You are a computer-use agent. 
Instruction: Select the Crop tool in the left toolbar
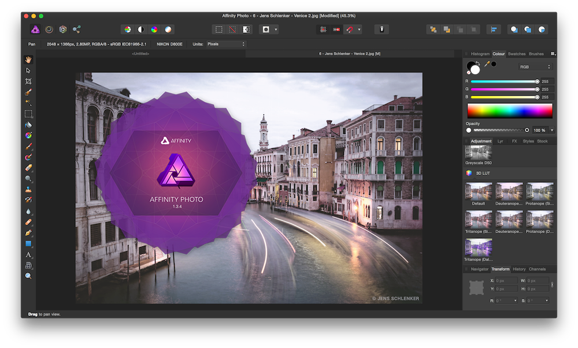pyautogui.click(x=28, y=81)
